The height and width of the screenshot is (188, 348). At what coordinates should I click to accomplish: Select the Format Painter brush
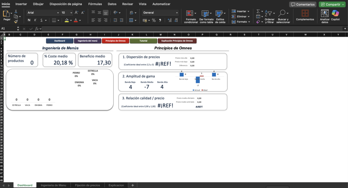tap(16, 21)
